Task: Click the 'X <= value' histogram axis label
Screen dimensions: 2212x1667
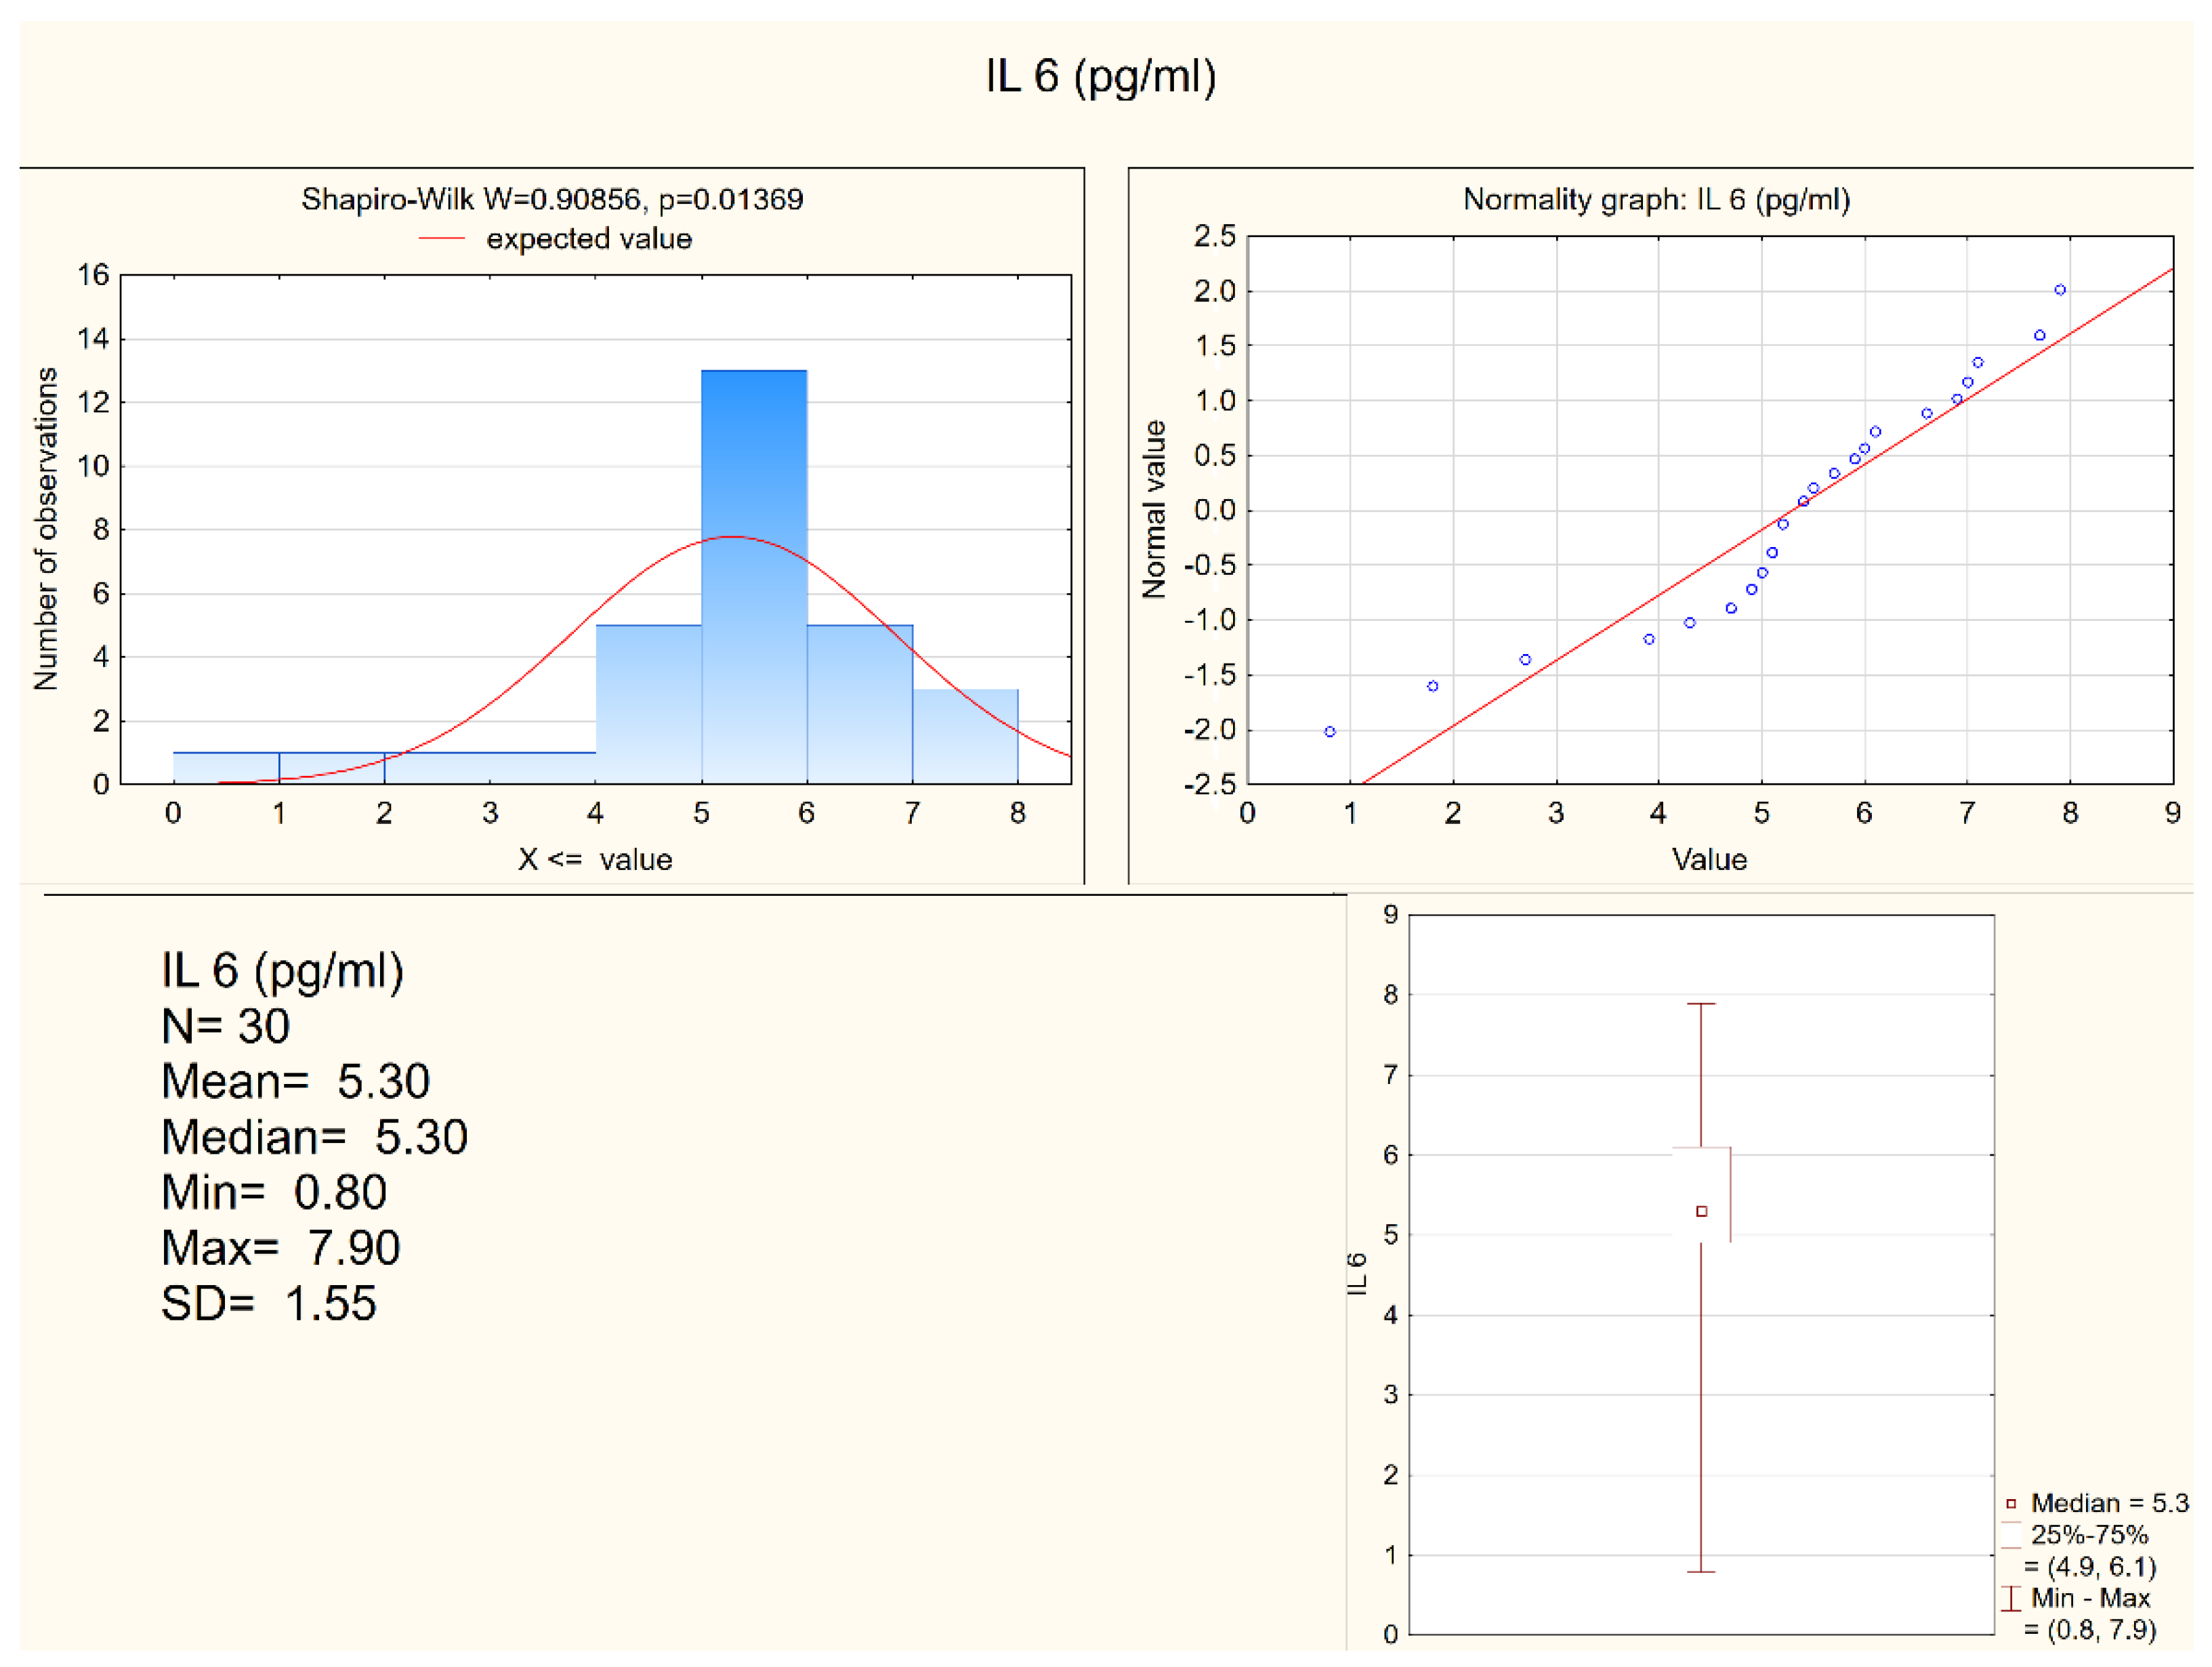Action: point(595,859)
